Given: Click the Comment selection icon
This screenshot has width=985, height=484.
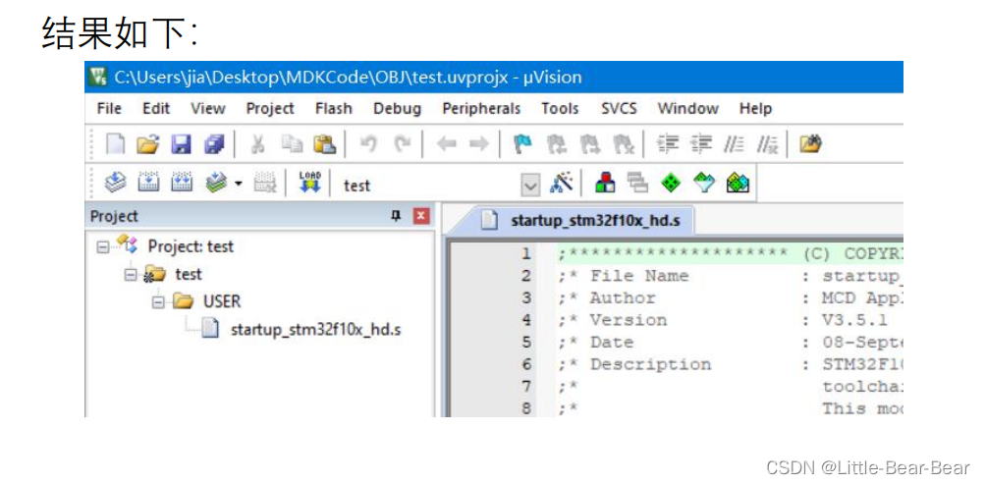Looking at the screenshot, I should pos(734,145).
